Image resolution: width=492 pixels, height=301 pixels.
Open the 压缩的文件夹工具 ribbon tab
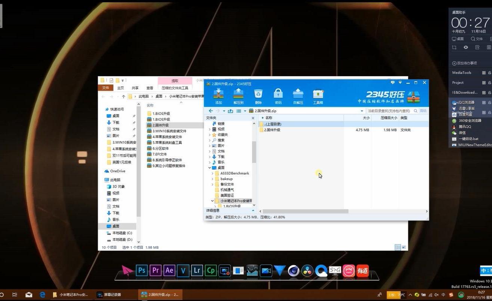[x=175, y=88]
